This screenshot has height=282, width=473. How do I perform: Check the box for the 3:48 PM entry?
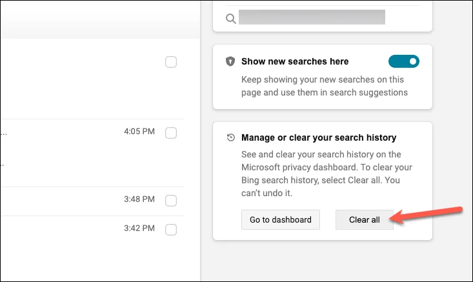(171, 201)
